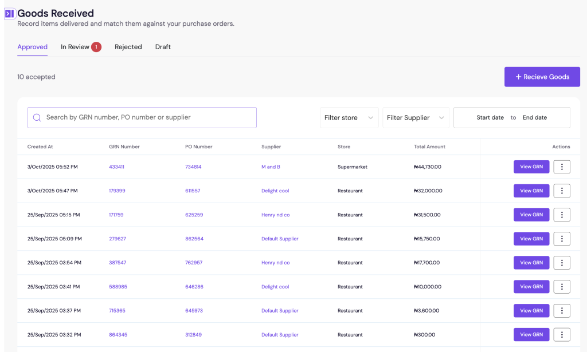Open PO Number 611557 link
Image resolution: width=587 pixels, height=352 pixels.
(193, 191)
